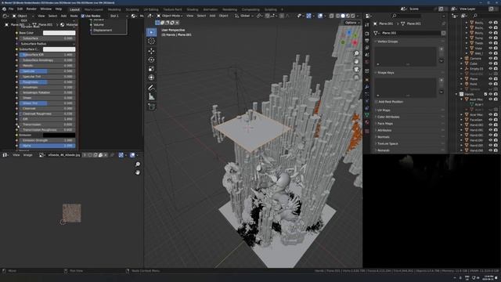Switch to the Shading workspace tab
The width and height of the screenshot is (501, 282).
pos(192,9)
